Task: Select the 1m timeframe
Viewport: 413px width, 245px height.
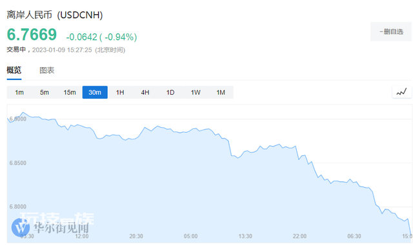Action: 19,92
